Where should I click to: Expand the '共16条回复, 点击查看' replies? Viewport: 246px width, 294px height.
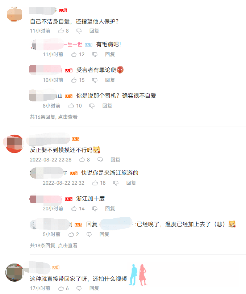(54, 117)
